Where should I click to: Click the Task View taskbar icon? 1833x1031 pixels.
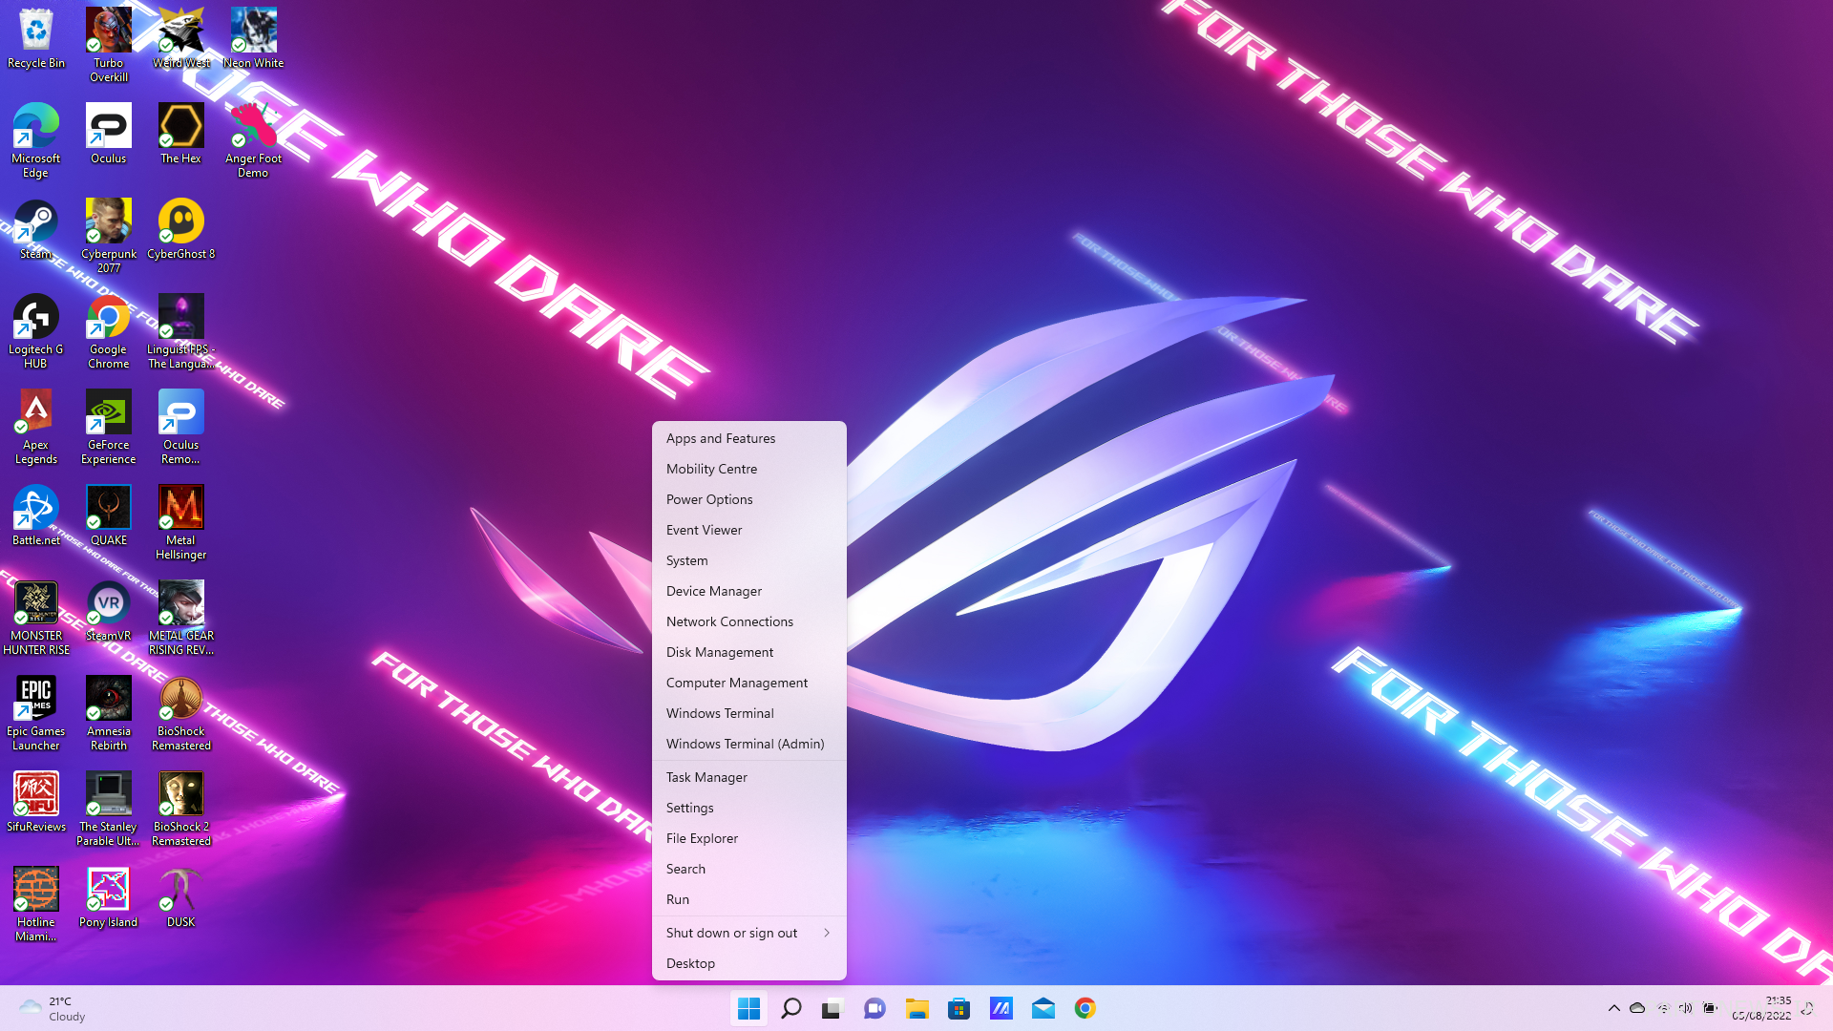click(832, 1008)
